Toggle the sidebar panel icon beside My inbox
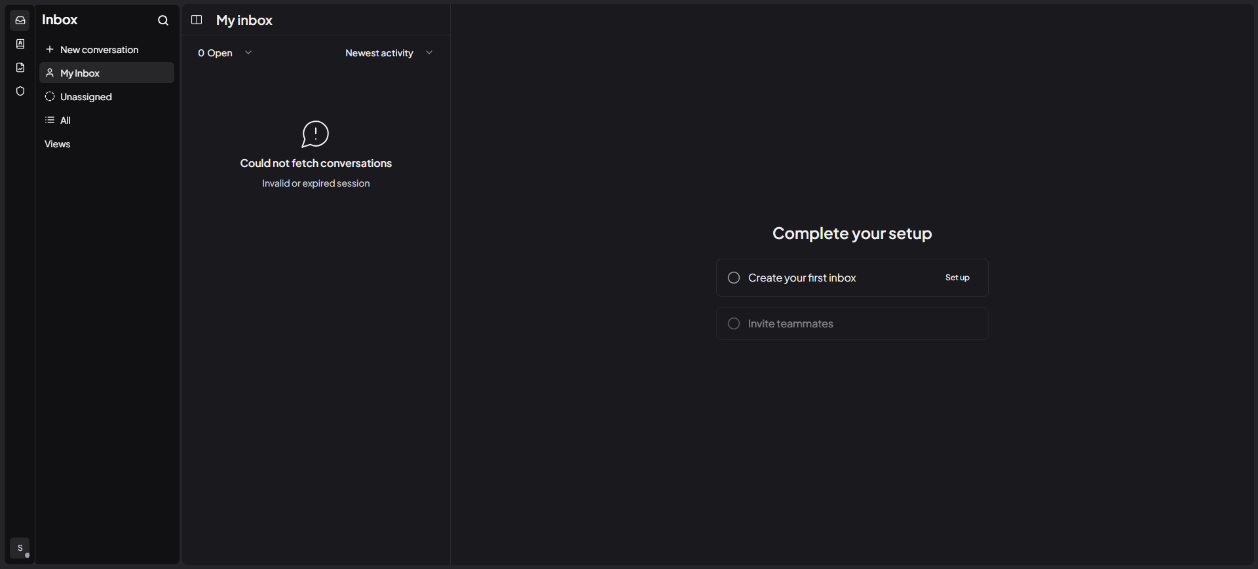The height and width of the screenshot is (569, 1258). pos(197,20)
